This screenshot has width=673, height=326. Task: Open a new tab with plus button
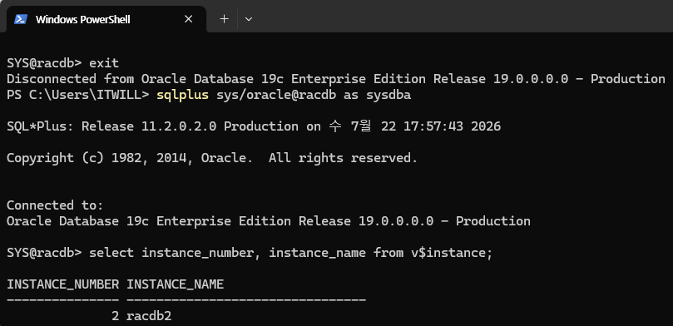(x=224, y=19)
